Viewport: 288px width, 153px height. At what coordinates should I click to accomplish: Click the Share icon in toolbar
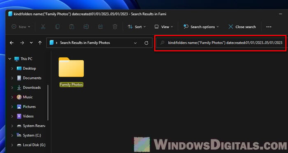100,27
